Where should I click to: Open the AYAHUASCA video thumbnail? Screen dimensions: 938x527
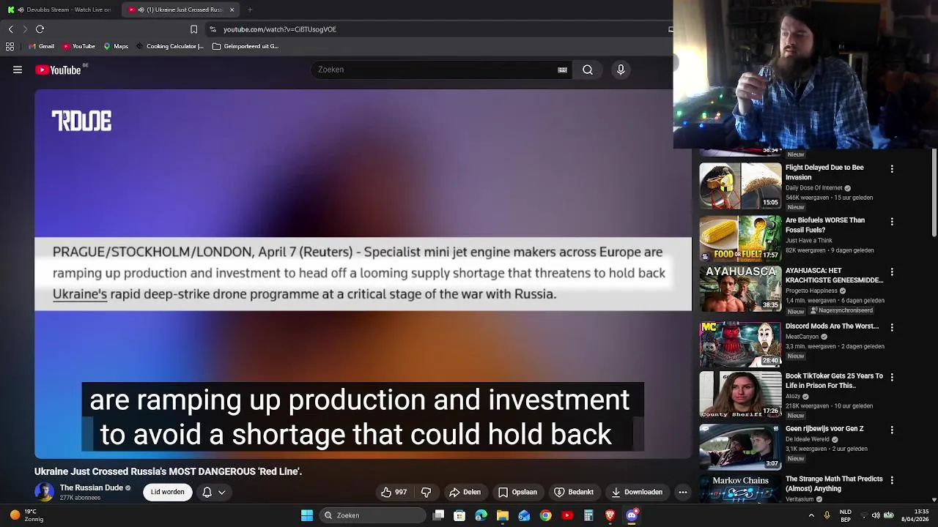pos(740,288)
